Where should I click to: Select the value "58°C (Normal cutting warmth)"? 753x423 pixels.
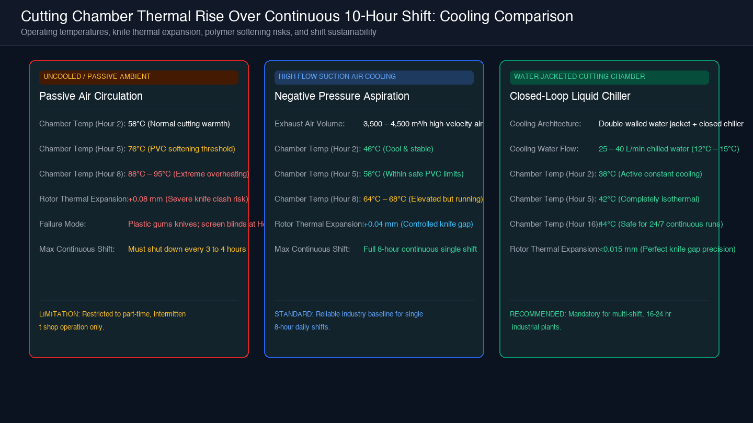pos(179,124)
